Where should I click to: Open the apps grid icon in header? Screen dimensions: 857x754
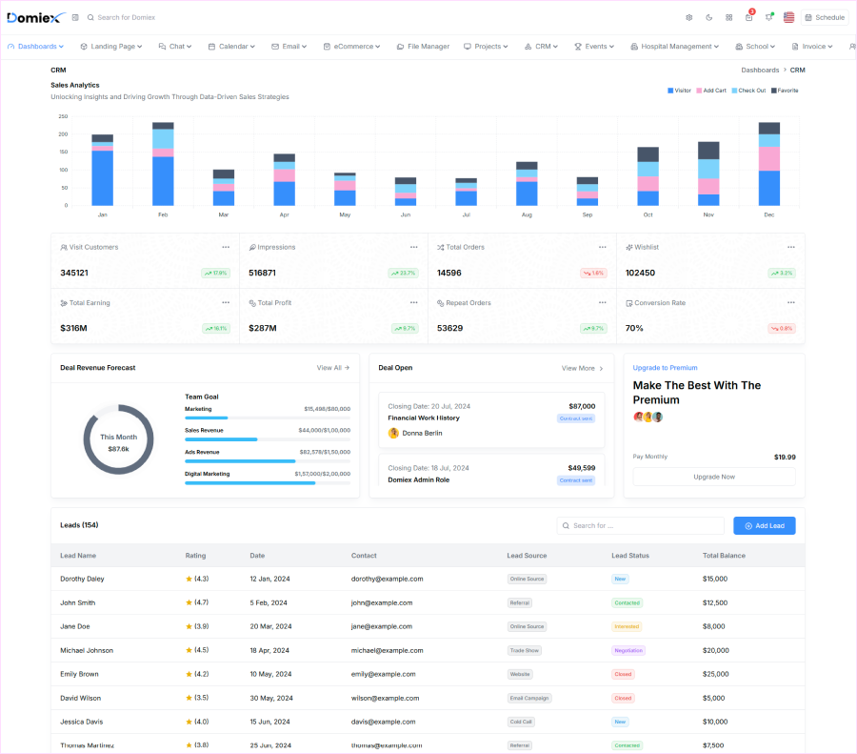point(727,17)
